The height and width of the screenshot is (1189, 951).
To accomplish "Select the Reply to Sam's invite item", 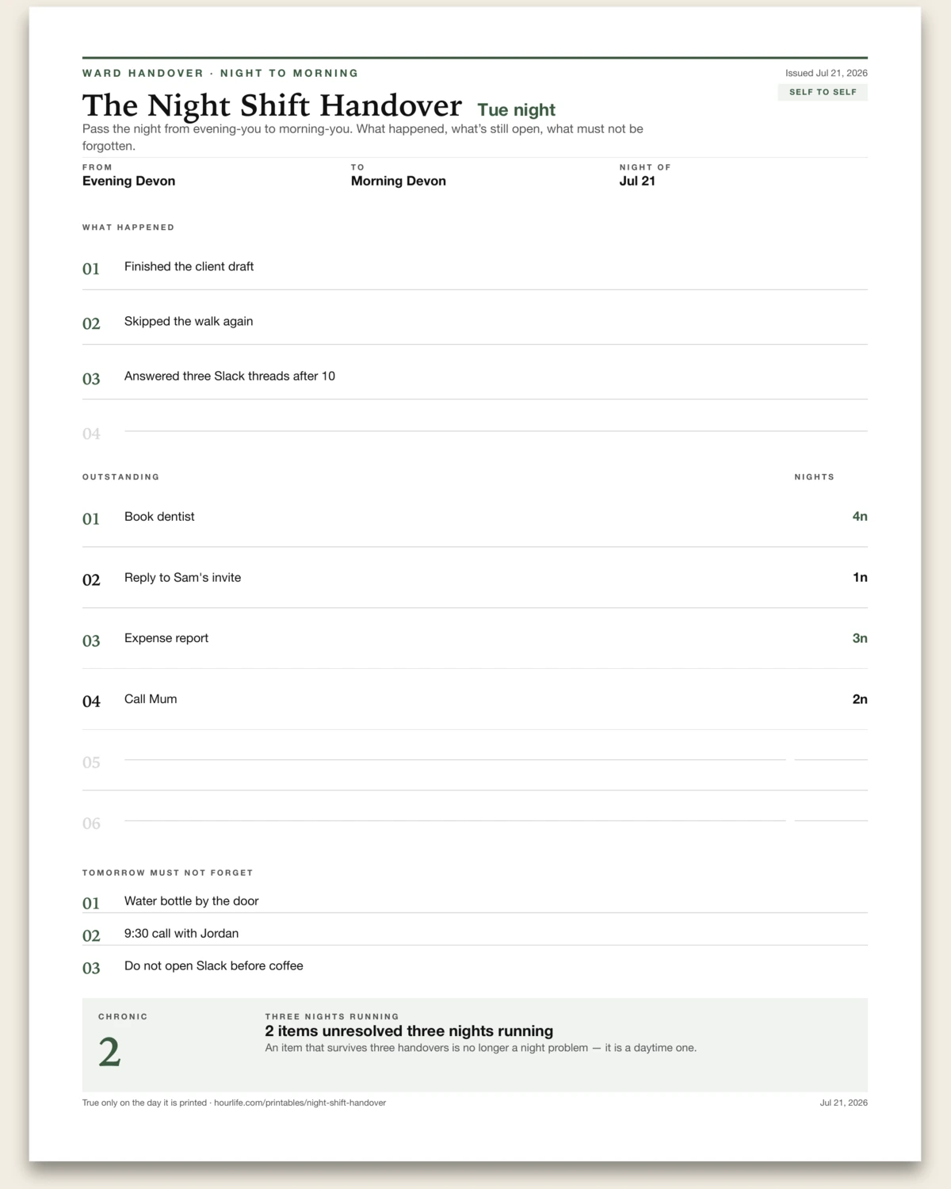I will coord(182,577).
